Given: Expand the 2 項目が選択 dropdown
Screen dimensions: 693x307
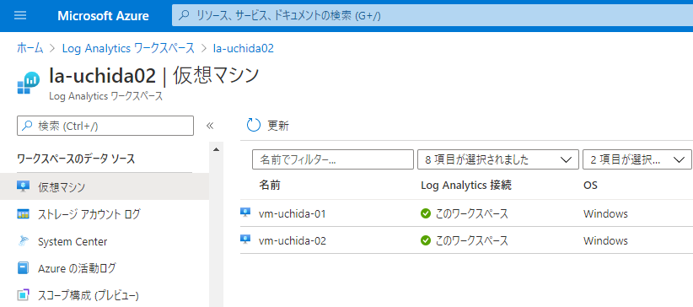Looking at the screenshot, I should (637, 159).
